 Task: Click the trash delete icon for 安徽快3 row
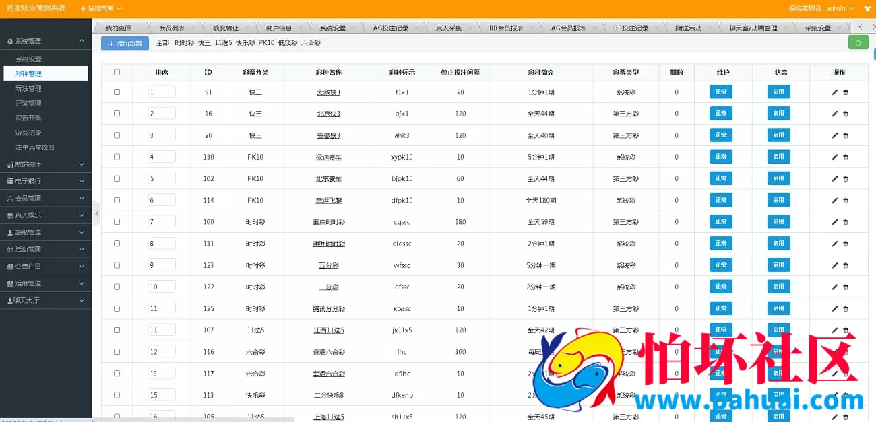pyautogui.click(x=846, y=135)
